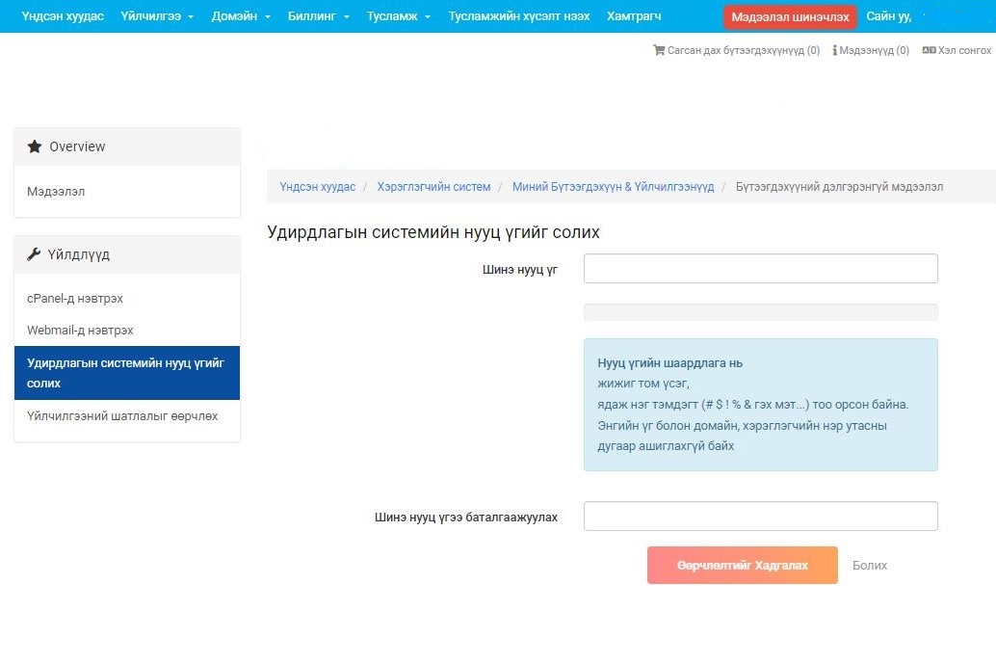Click the password strength progress bar

pyautogui.click(x=760, y=312)
